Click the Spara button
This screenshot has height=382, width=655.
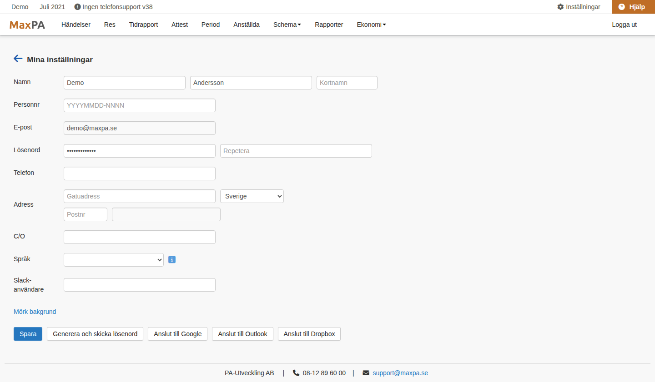click(x=28, y=334)
